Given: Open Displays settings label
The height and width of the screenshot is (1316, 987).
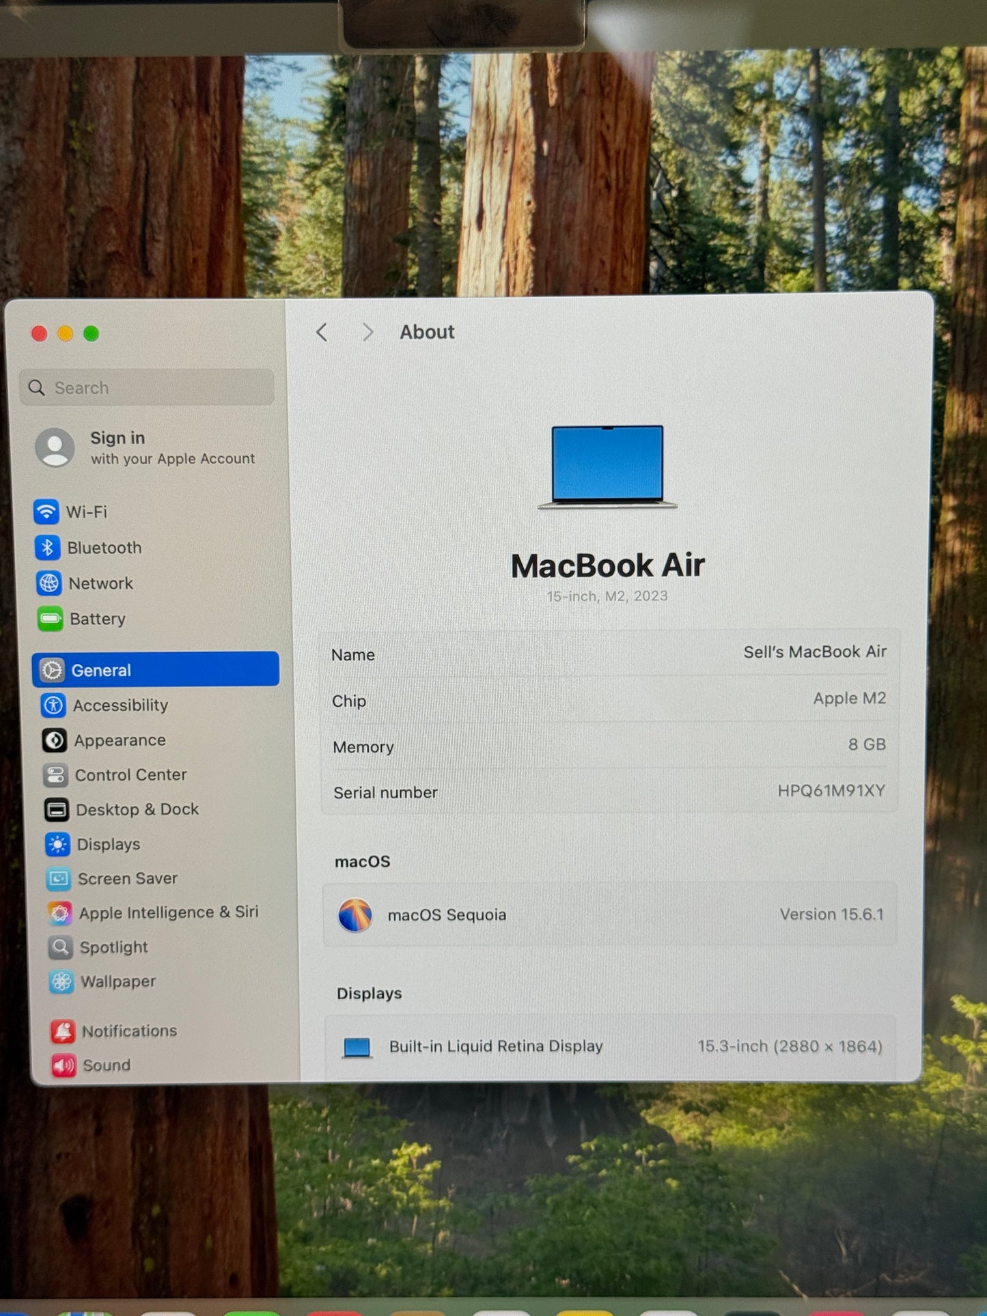Looking at the screenshot, I should point(109,844).
